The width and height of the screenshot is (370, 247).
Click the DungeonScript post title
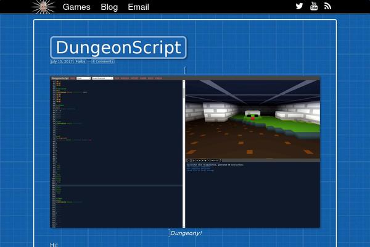point(118,48)
